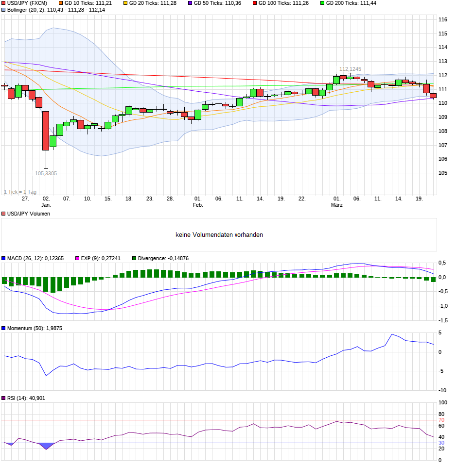Click the 'USD/JPY Volumen' label

click(x=29, y=214)
